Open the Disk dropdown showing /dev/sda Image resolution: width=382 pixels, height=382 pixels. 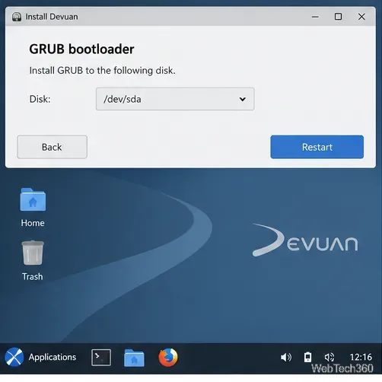tap(175, 99)
